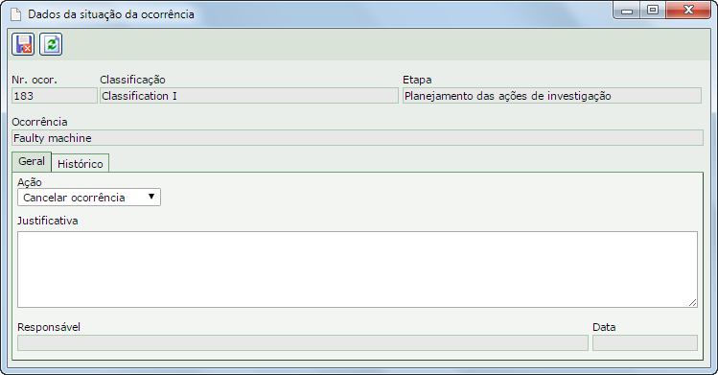The image size is (718, 375).
Task: Click the black arrow of the Ação combo box
Action: pos(151,197)
